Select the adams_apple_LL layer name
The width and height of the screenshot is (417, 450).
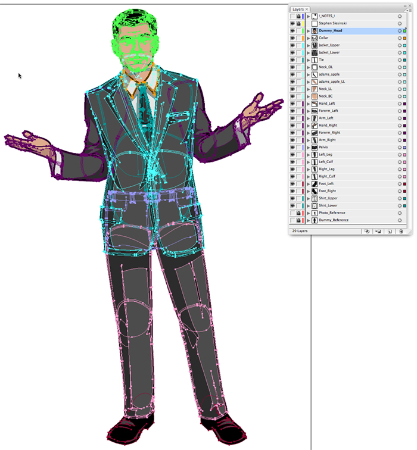click(332, 82)
